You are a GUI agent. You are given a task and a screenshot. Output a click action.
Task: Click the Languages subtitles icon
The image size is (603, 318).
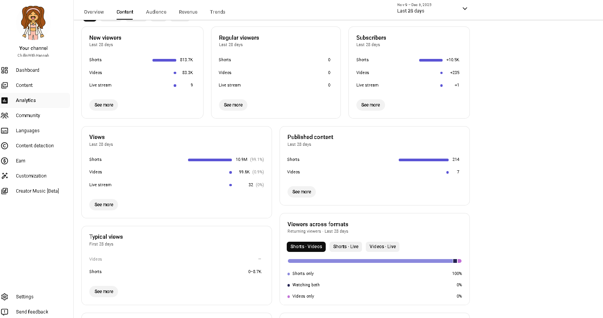(5, 131)
